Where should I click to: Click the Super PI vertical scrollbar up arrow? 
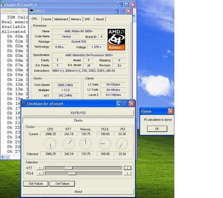pyautogui.click(x=134, y=16)
